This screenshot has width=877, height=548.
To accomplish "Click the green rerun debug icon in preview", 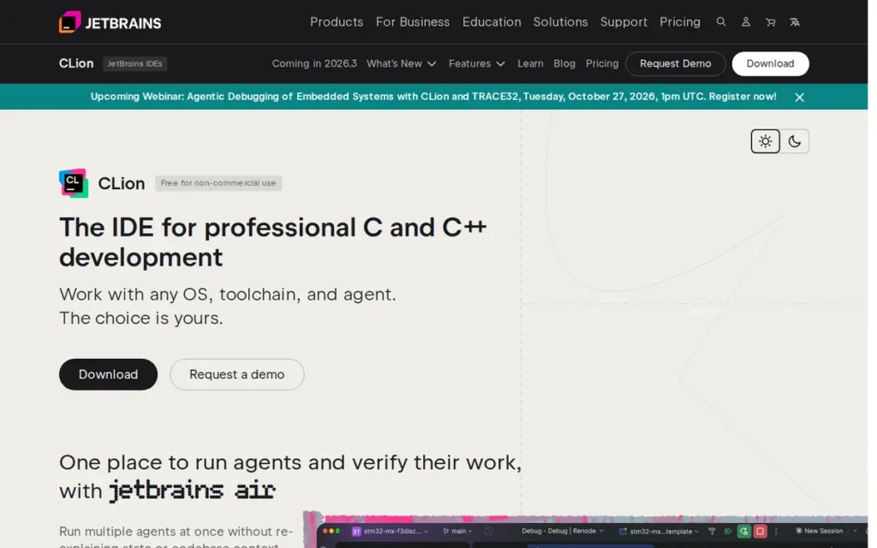I will coord(744,531).
